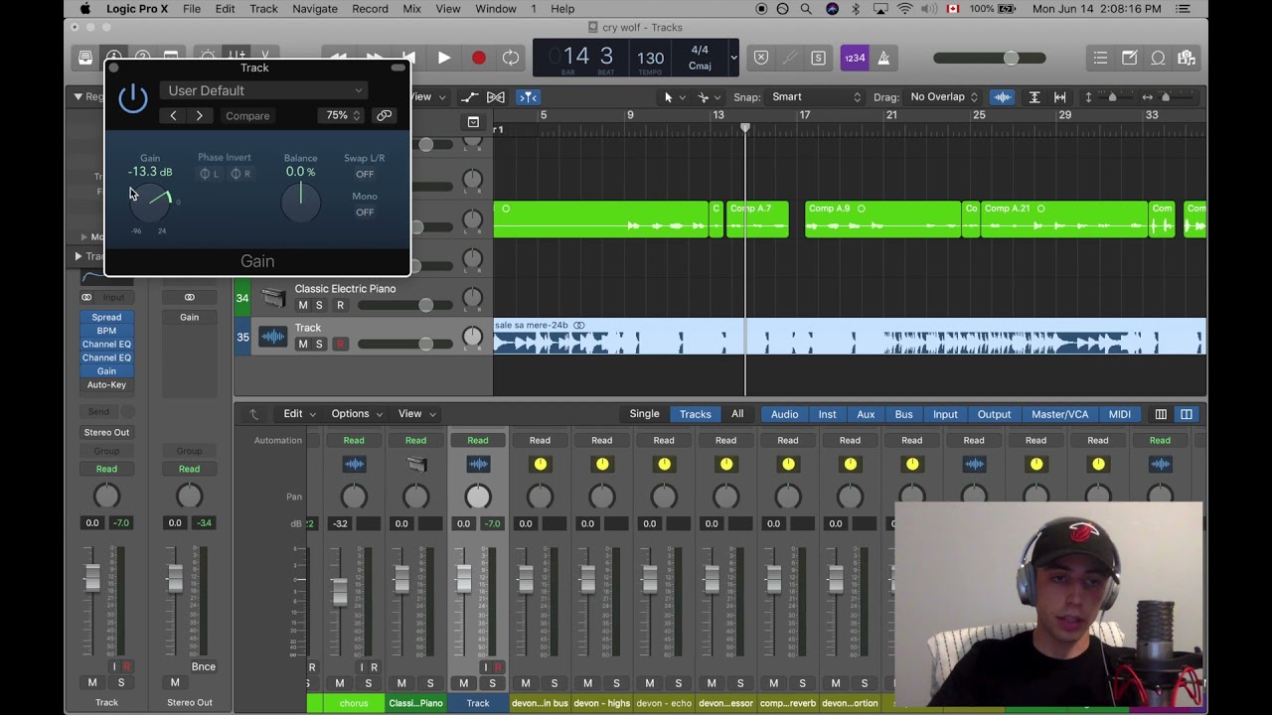Solo the Classic Electric Piano track

319,305
